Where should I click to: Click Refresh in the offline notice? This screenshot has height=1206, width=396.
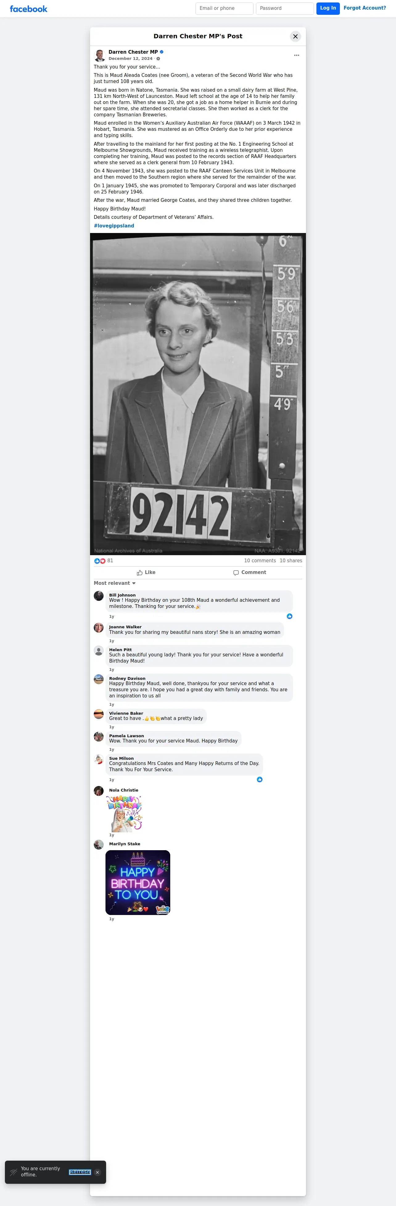pyautogui.click(x=80, y=1172)
